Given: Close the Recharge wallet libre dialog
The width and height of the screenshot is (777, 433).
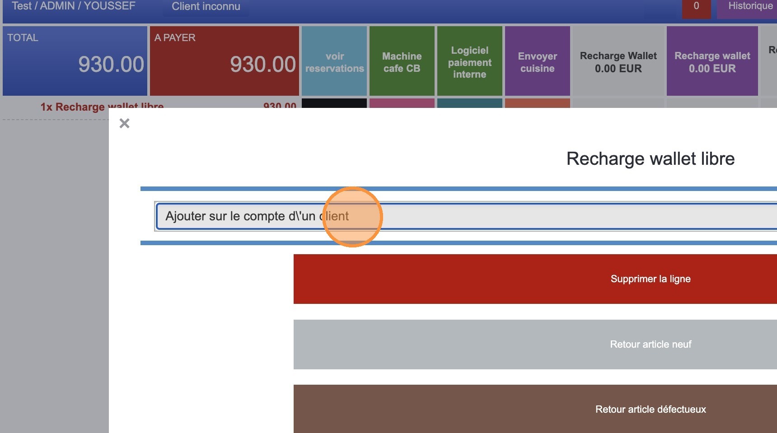Looking at the screenshot, I should 125,123.
